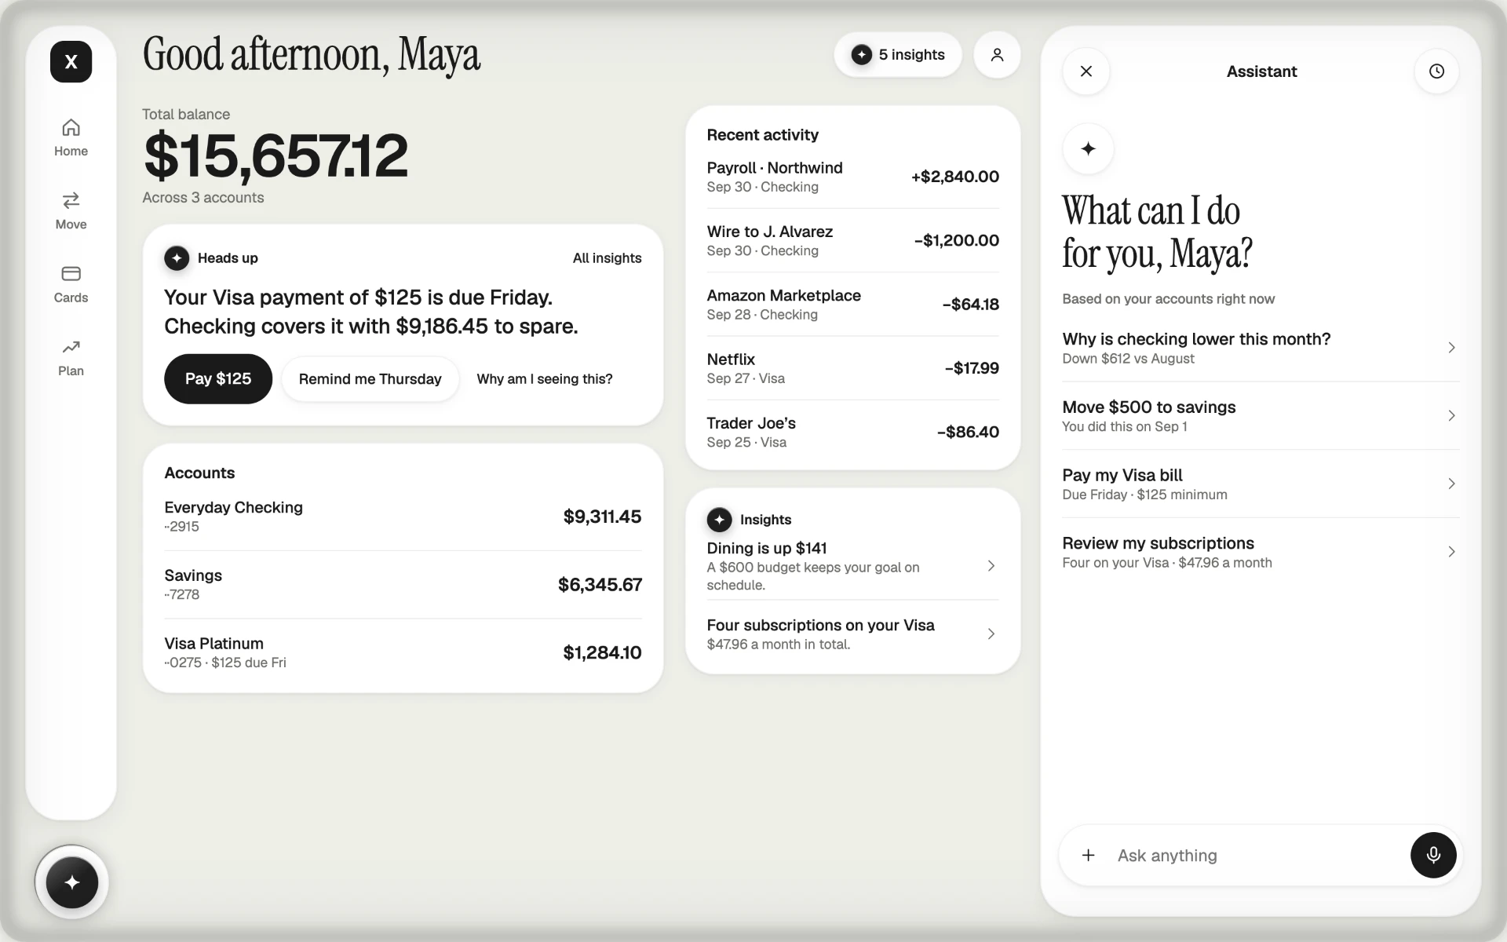Click the X logo in the sidebar
This screenshot has width=1507, height=942.
pyautogui.click(x=71, y=62)
